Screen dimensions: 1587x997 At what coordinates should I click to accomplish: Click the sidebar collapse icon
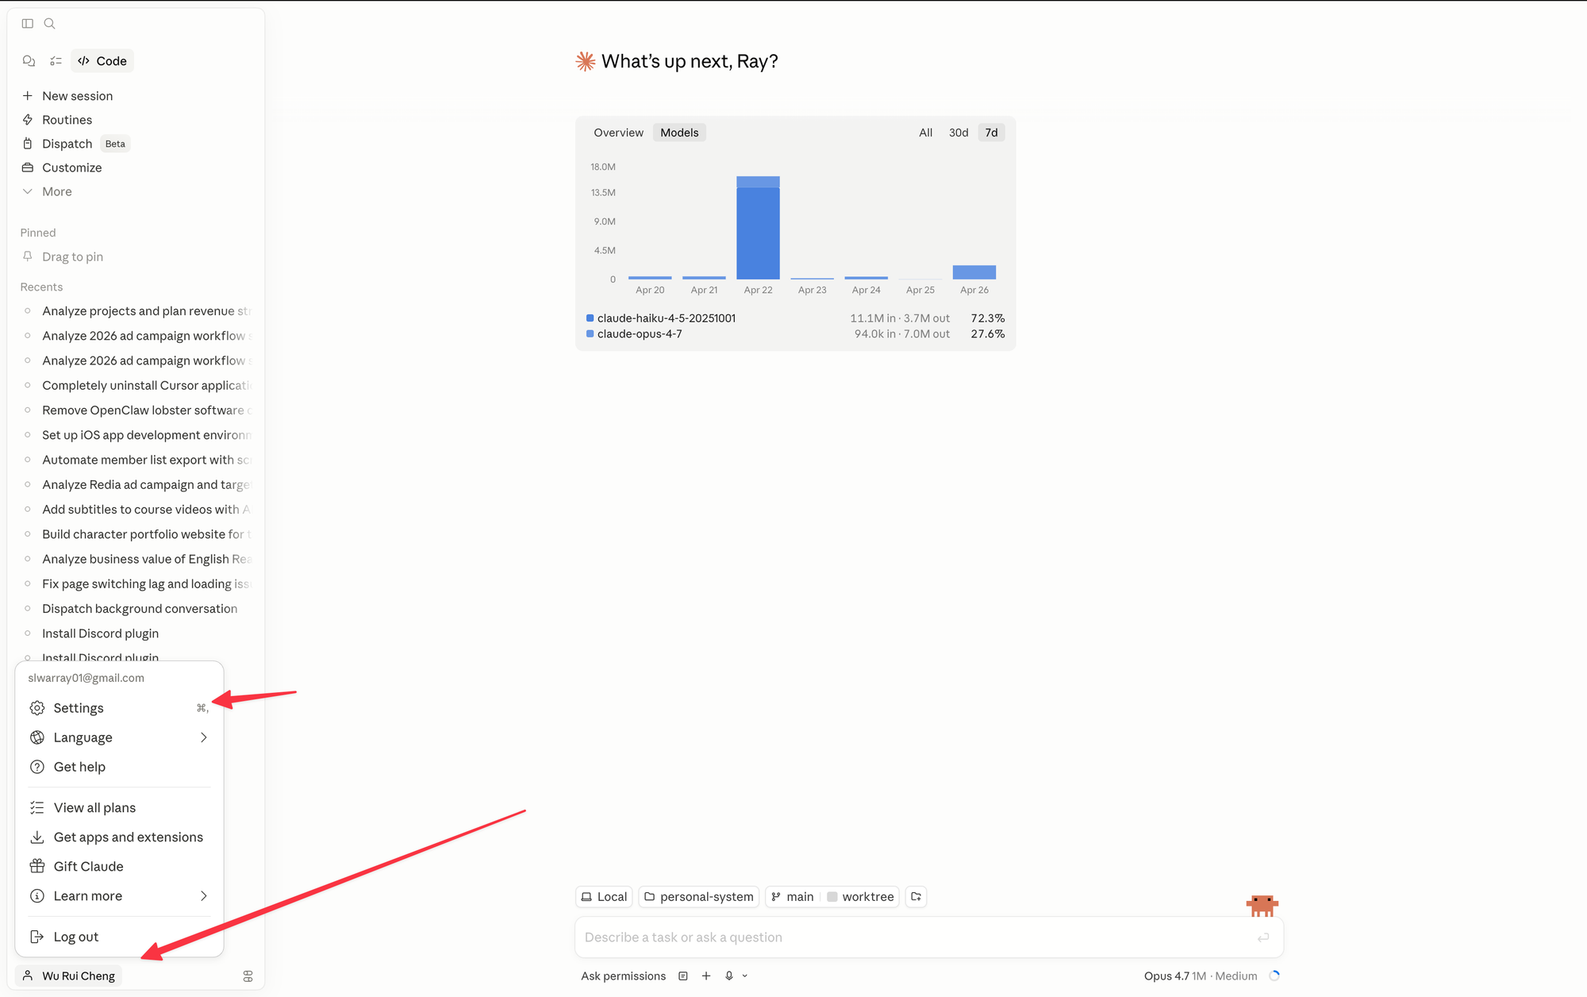click(x=28, y=24)
